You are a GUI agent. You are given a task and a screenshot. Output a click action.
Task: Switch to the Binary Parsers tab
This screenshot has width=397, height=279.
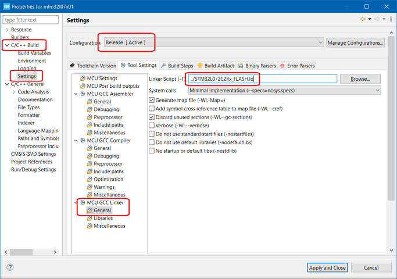coord(257,66)
